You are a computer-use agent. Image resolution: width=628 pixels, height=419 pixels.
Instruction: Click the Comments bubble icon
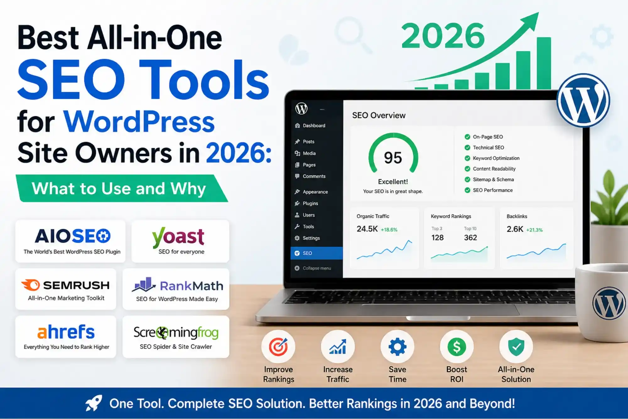[297, 176]
